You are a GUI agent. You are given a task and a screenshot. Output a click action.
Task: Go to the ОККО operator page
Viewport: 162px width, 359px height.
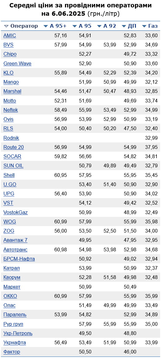pos(10,296)
